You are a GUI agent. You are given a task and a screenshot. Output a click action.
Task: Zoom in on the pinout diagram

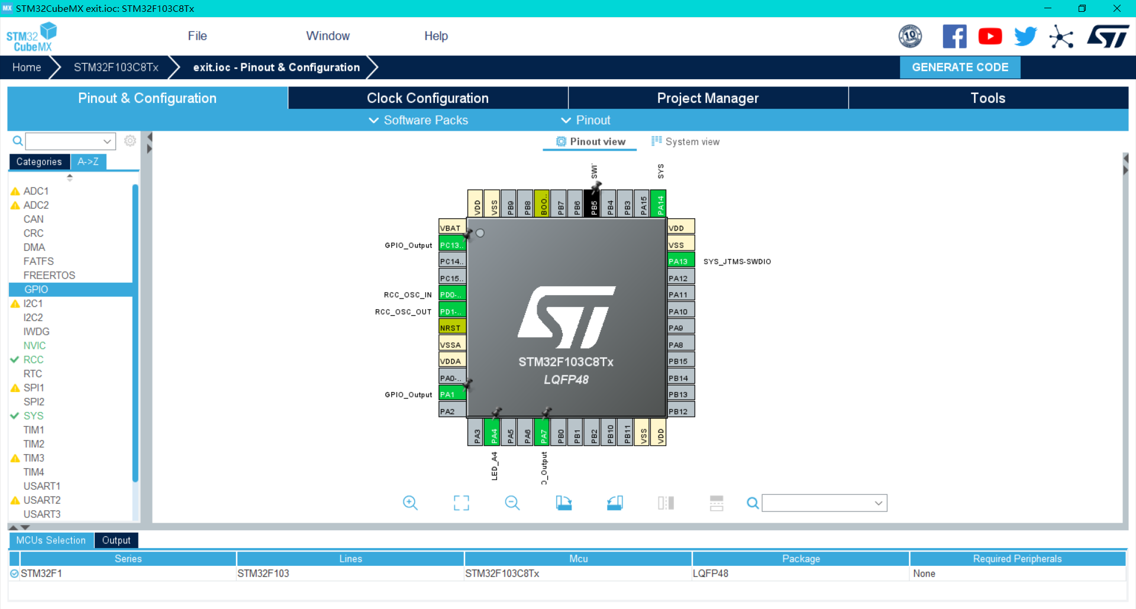411,503
